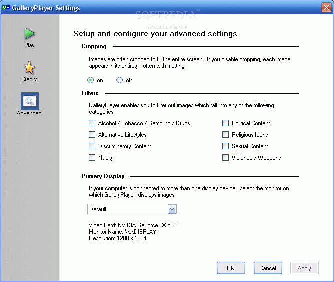
Task: Click the GP title bar icon
Action: point(6,8)
